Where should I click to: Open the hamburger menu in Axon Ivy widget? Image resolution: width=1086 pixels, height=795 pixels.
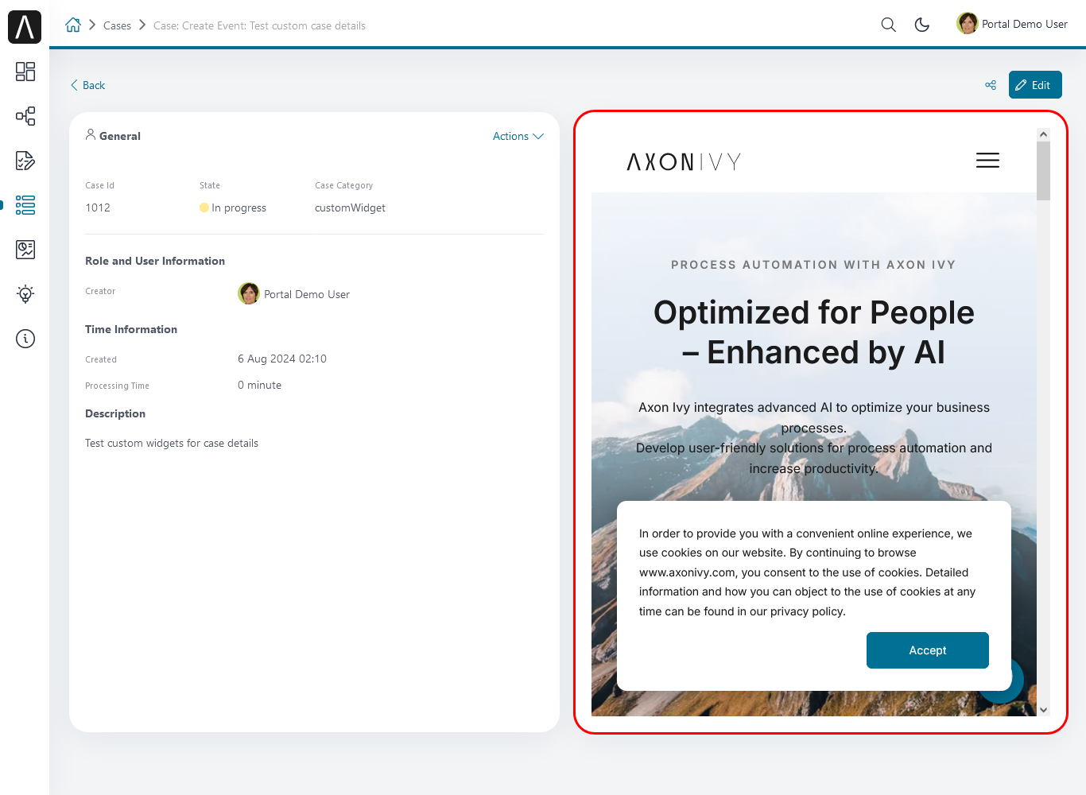point(987,161)
